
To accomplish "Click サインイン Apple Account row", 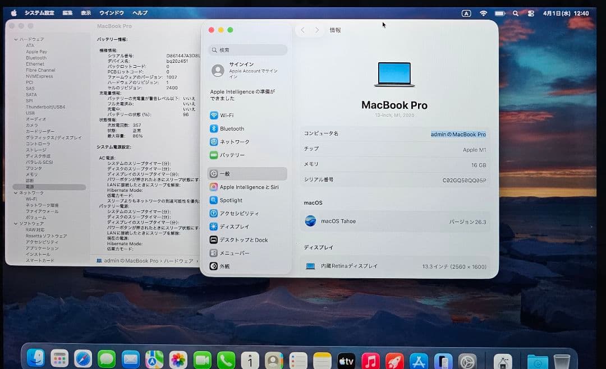I will [x=247, y=71].
